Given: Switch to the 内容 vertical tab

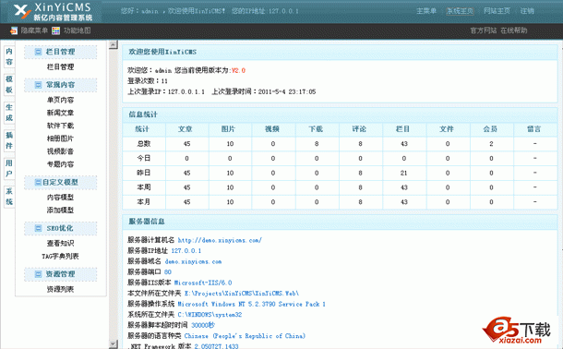Looking at the screenshot, I should point(9,56).
